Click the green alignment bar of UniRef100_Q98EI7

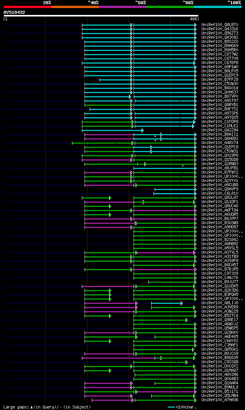[161, 320]
